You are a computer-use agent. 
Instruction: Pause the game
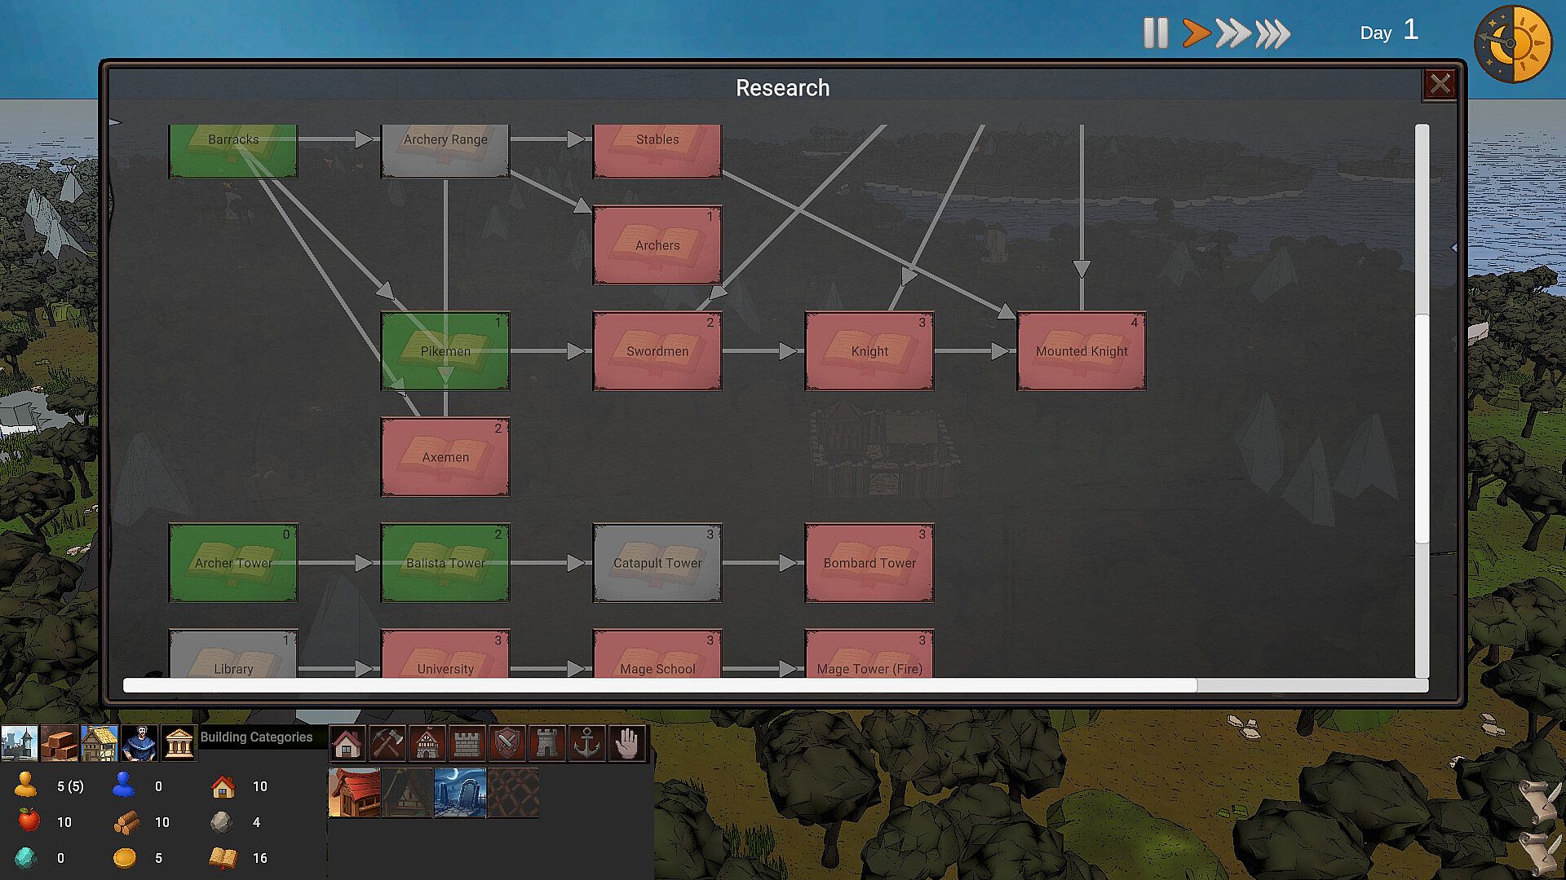point(1155,33)
